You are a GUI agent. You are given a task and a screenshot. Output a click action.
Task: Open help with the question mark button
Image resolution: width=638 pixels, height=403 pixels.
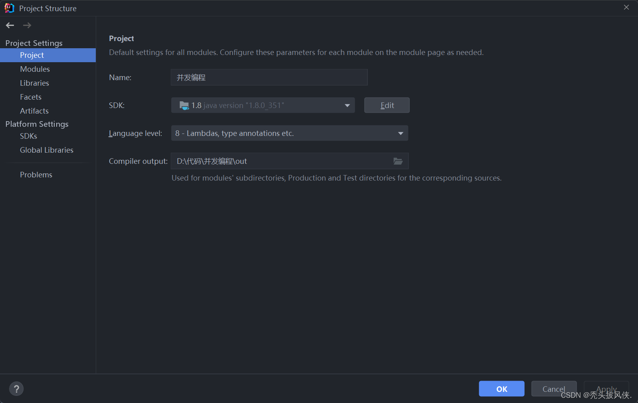click(x=16, y=389)
